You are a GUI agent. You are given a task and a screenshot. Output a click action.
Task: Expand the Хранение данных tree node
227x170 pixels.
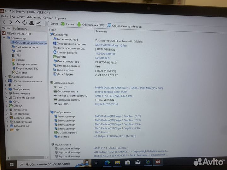(6, 97)
